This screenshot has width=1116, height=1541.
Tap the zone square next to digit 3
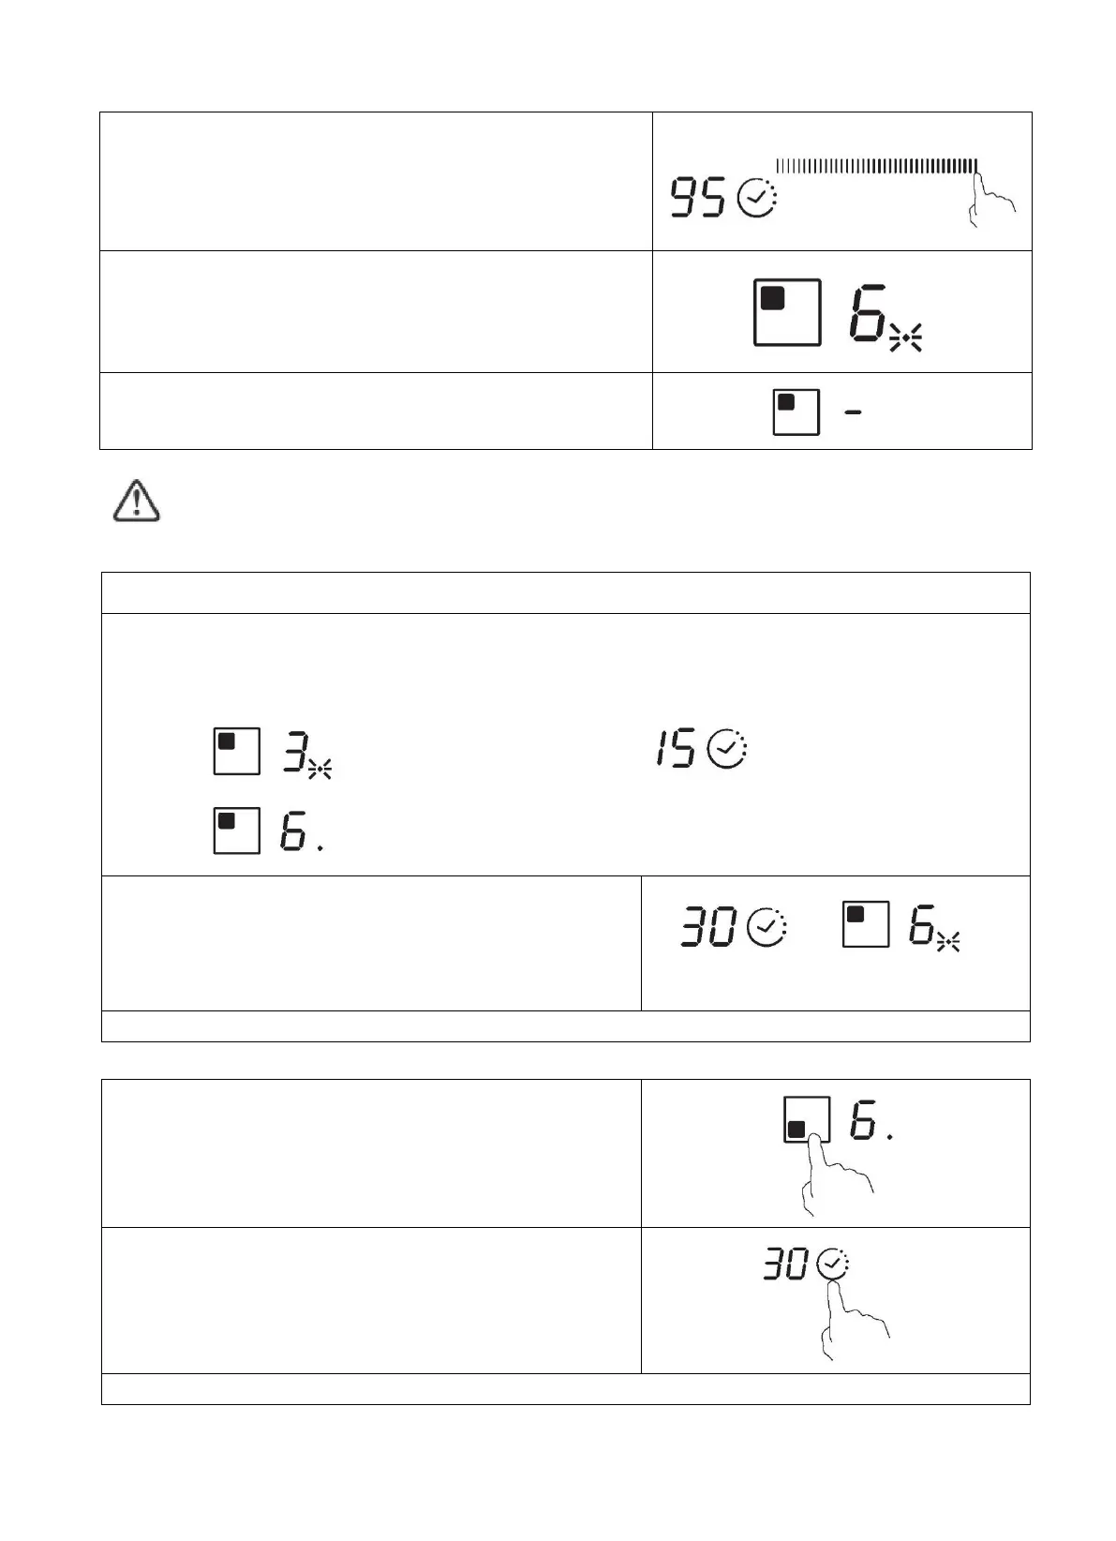coord(236,750)
